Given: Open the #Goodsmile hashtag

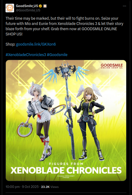Looking at the screenshot, I should coord(57,55).
